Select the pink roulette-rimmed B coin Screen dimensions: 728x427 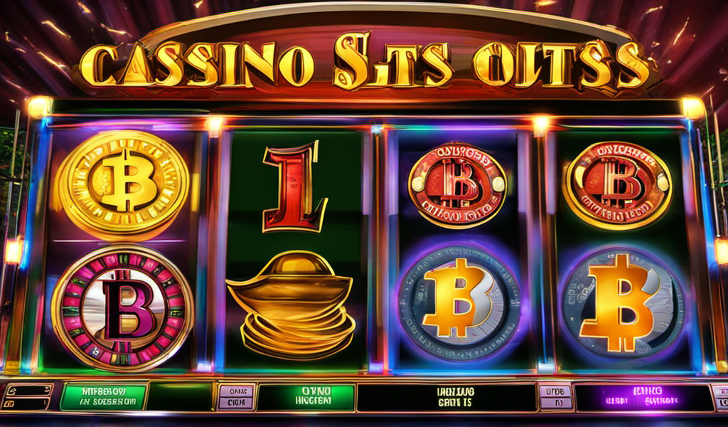122,308
